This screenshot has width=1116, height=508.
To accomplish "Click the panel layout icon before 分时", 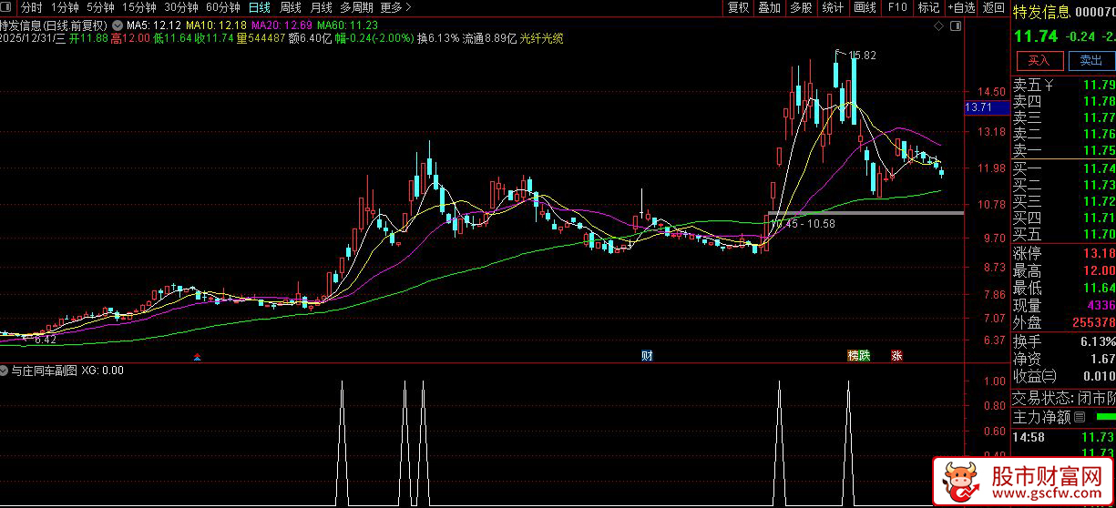I will (9, 7).
